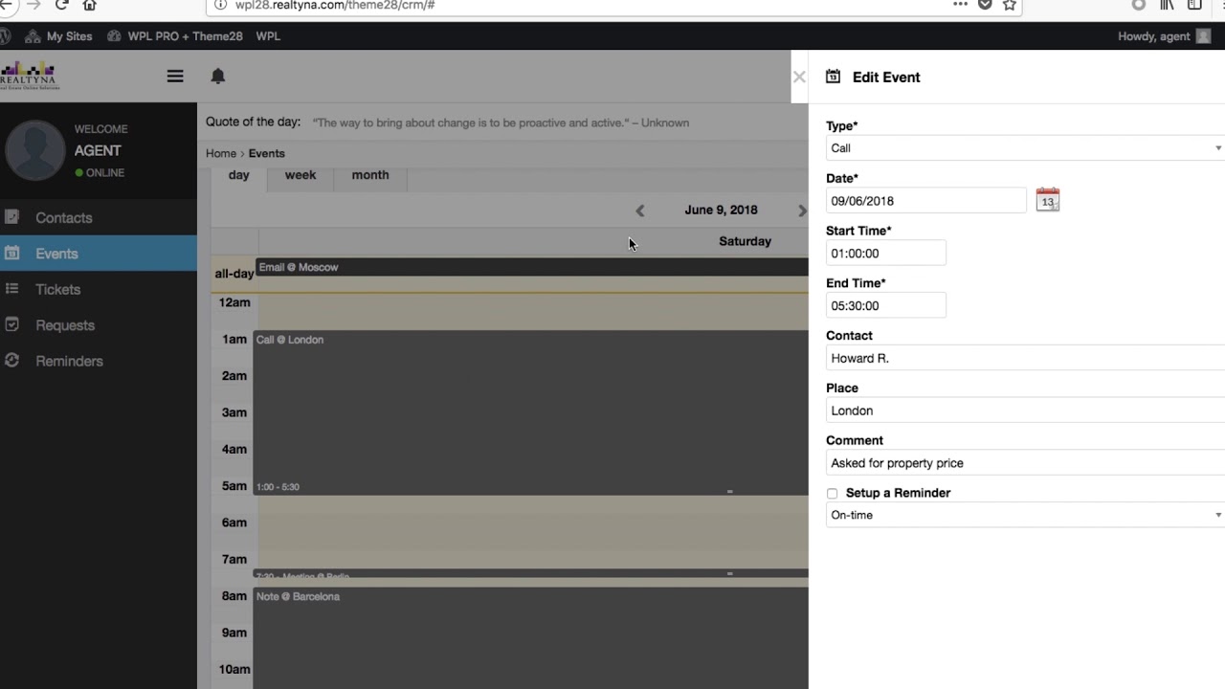1225x689 pixels.
Task: Open the date picker calendar icon
Action: coord(1048,200)
